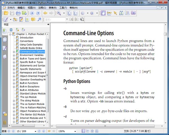Image resolution: width=169 pixels, height=135 pixels.
Task: Toggle continuous page layout mode
Action: (88, 131)
